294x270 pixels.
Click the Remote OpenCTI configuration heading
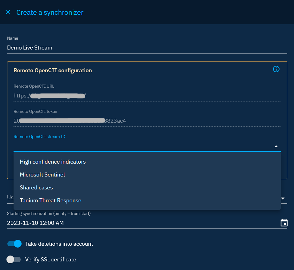tap(53, 70)
